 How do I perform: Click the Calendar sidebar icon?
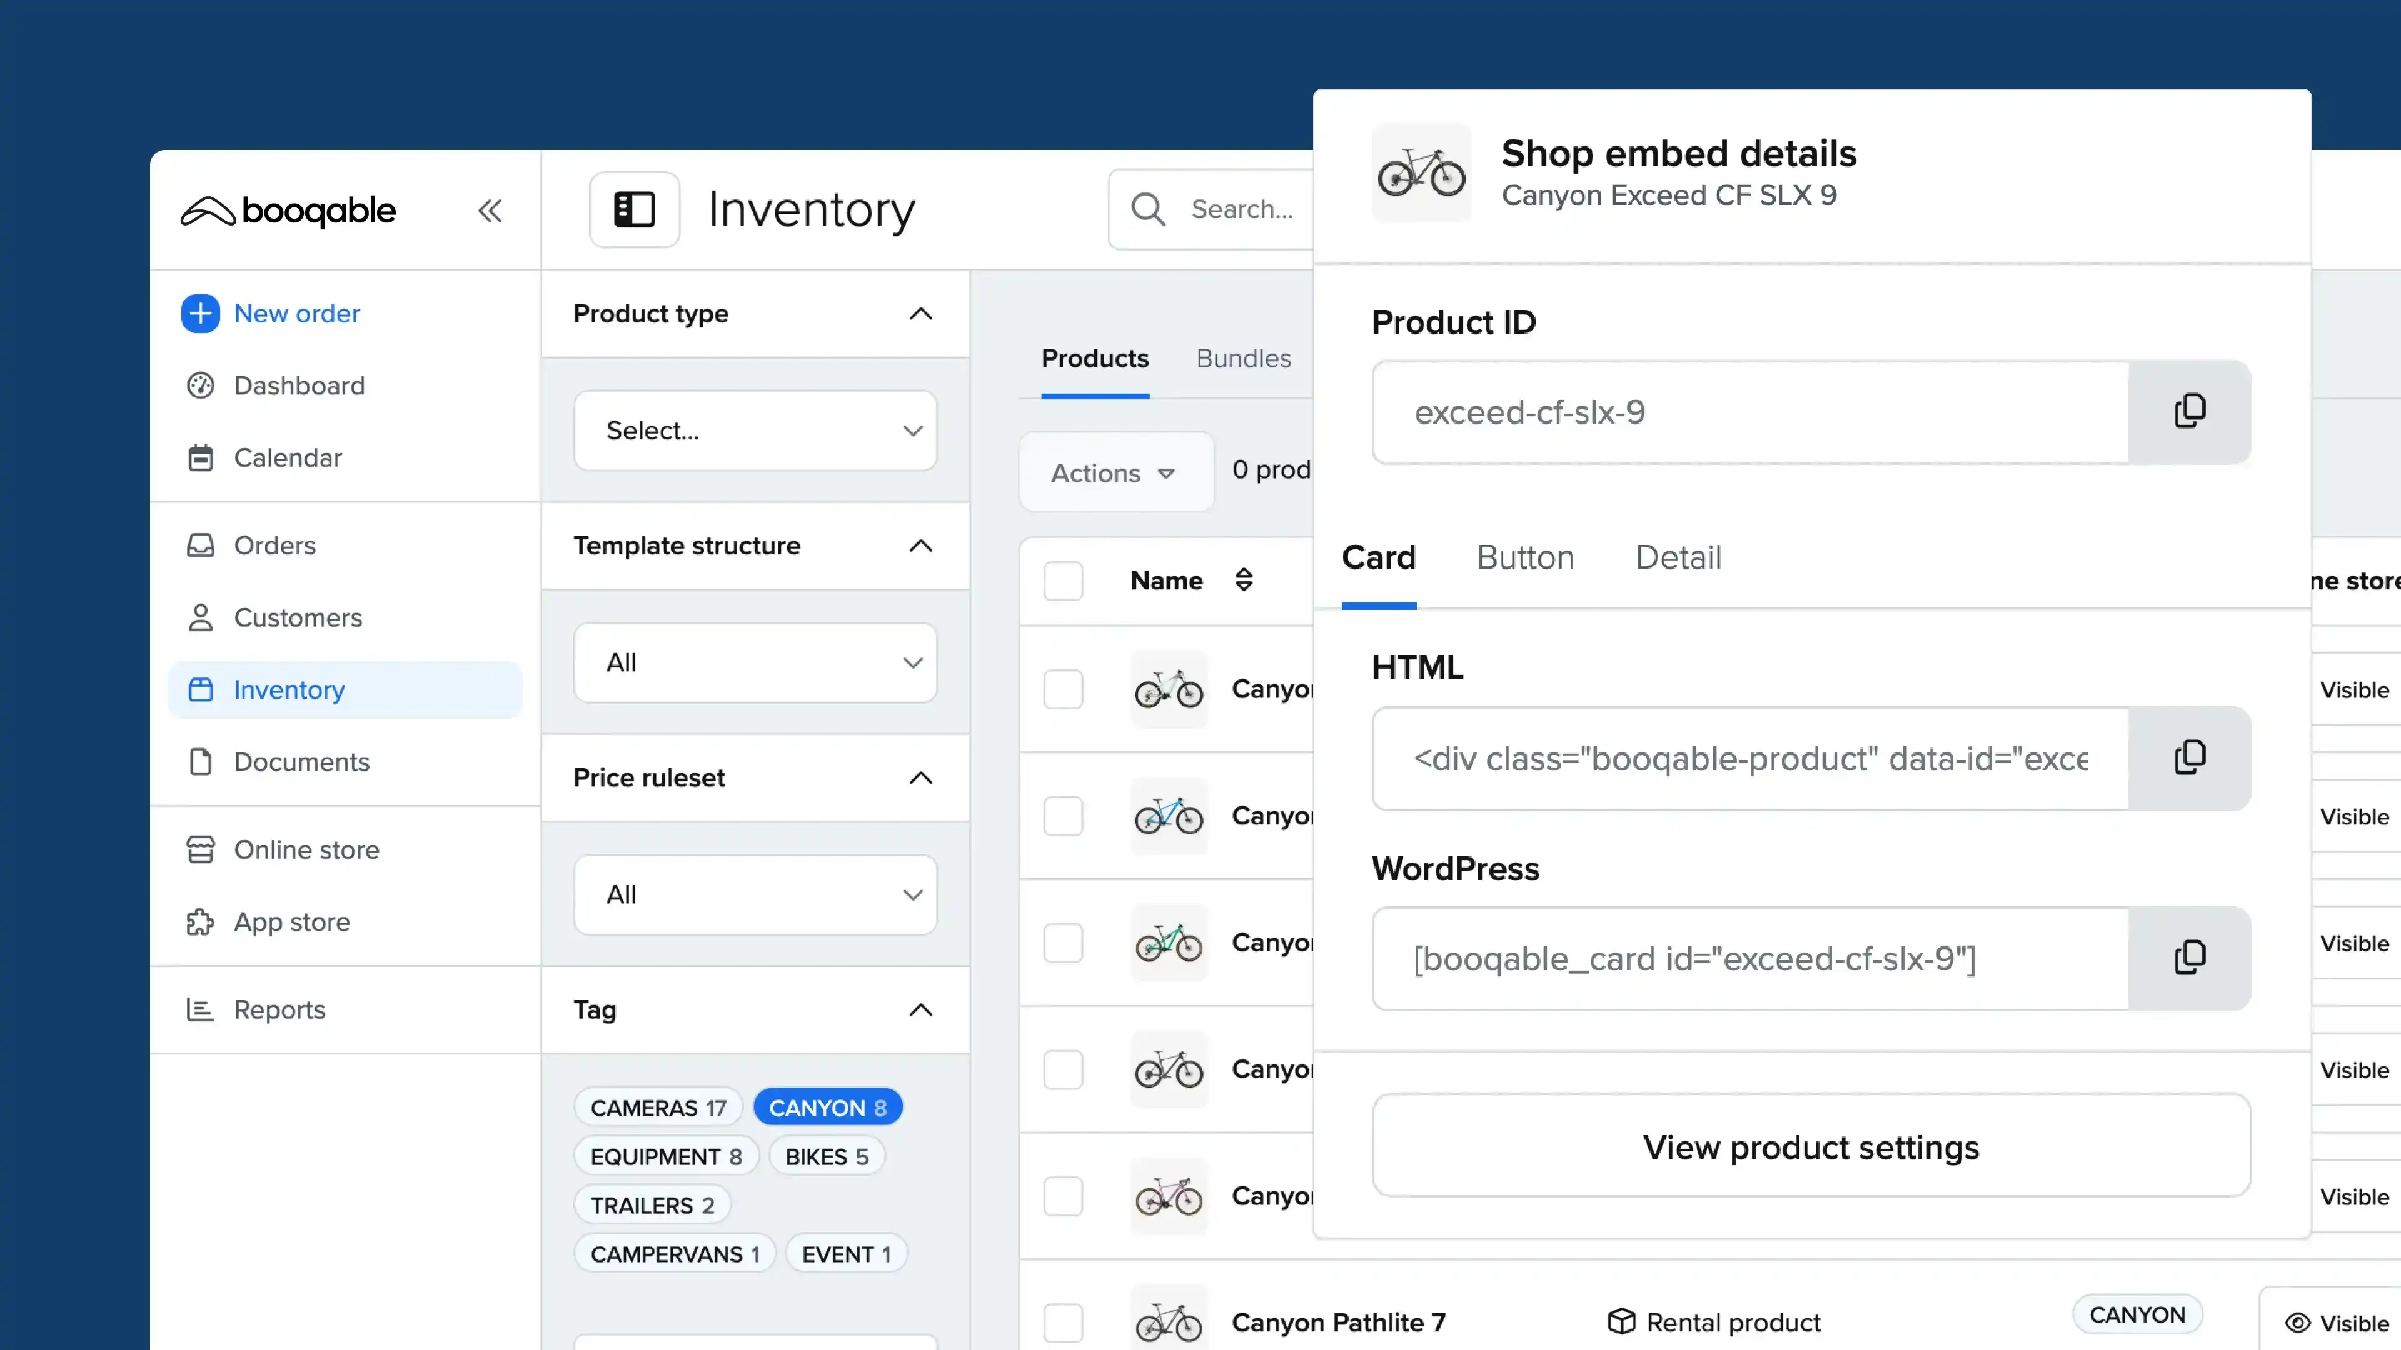200,457
